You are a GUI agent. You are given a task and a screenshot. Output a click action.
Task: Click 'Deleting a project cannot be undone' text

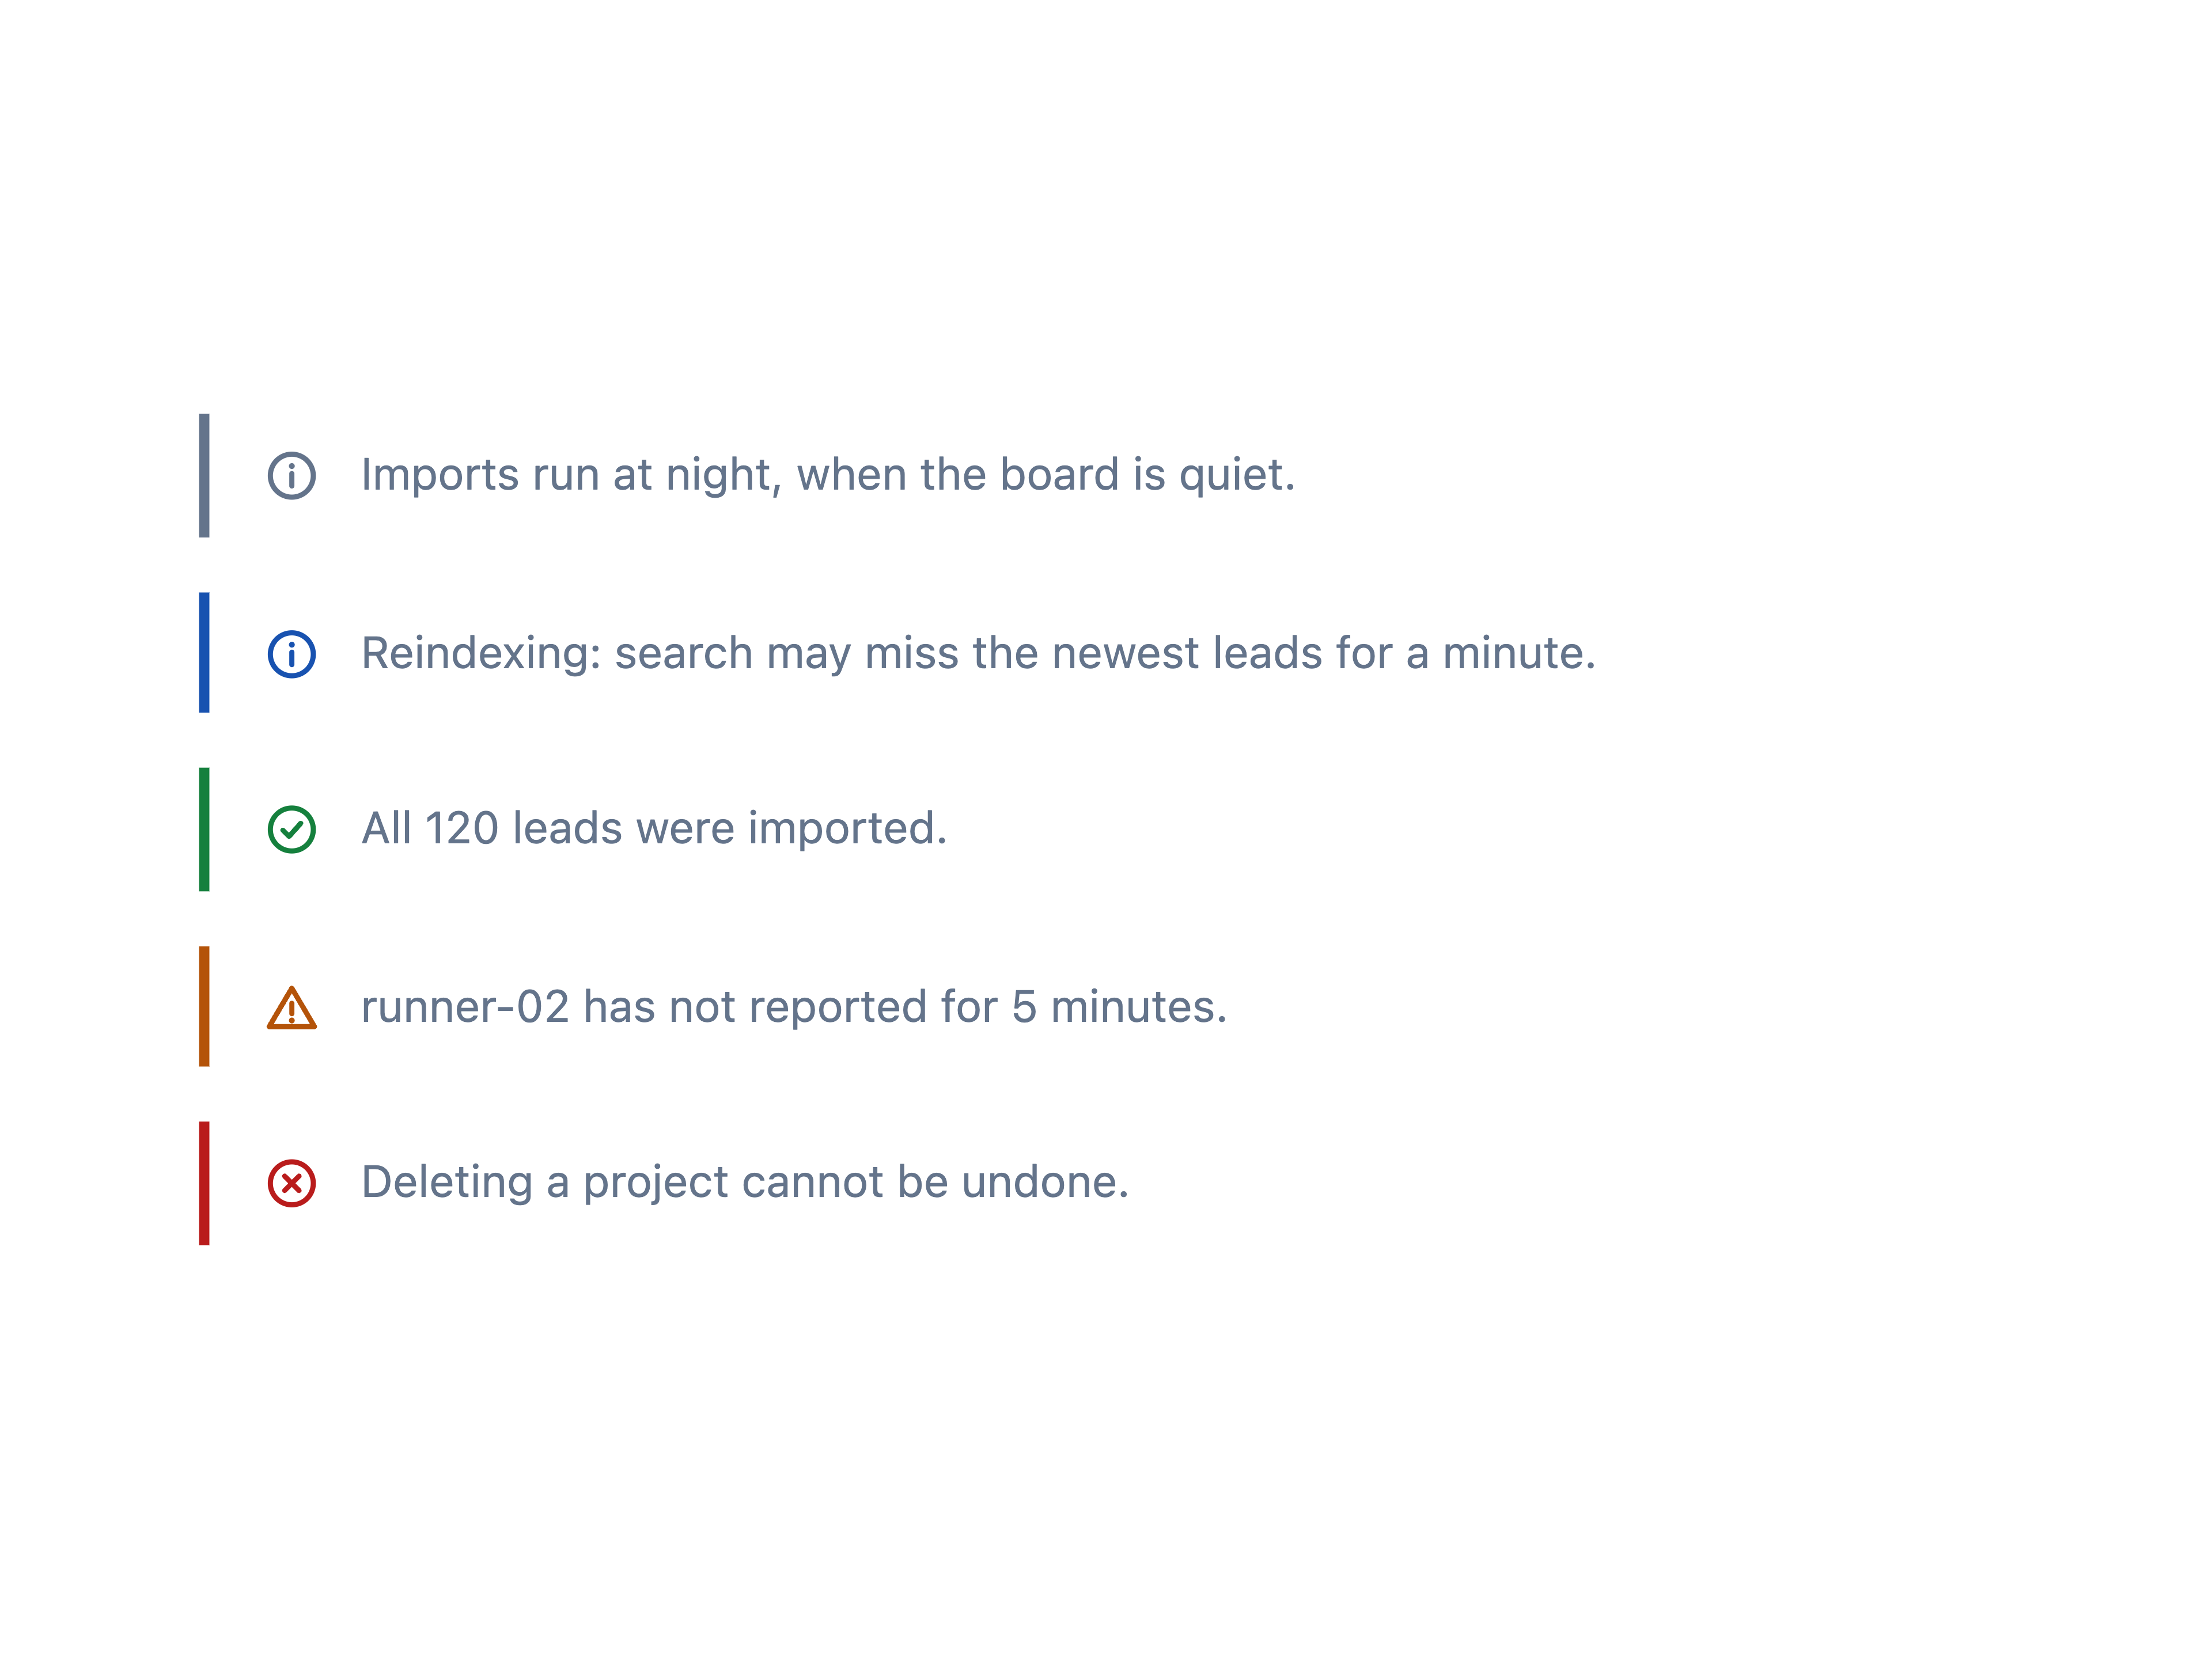pos(745,1183)
